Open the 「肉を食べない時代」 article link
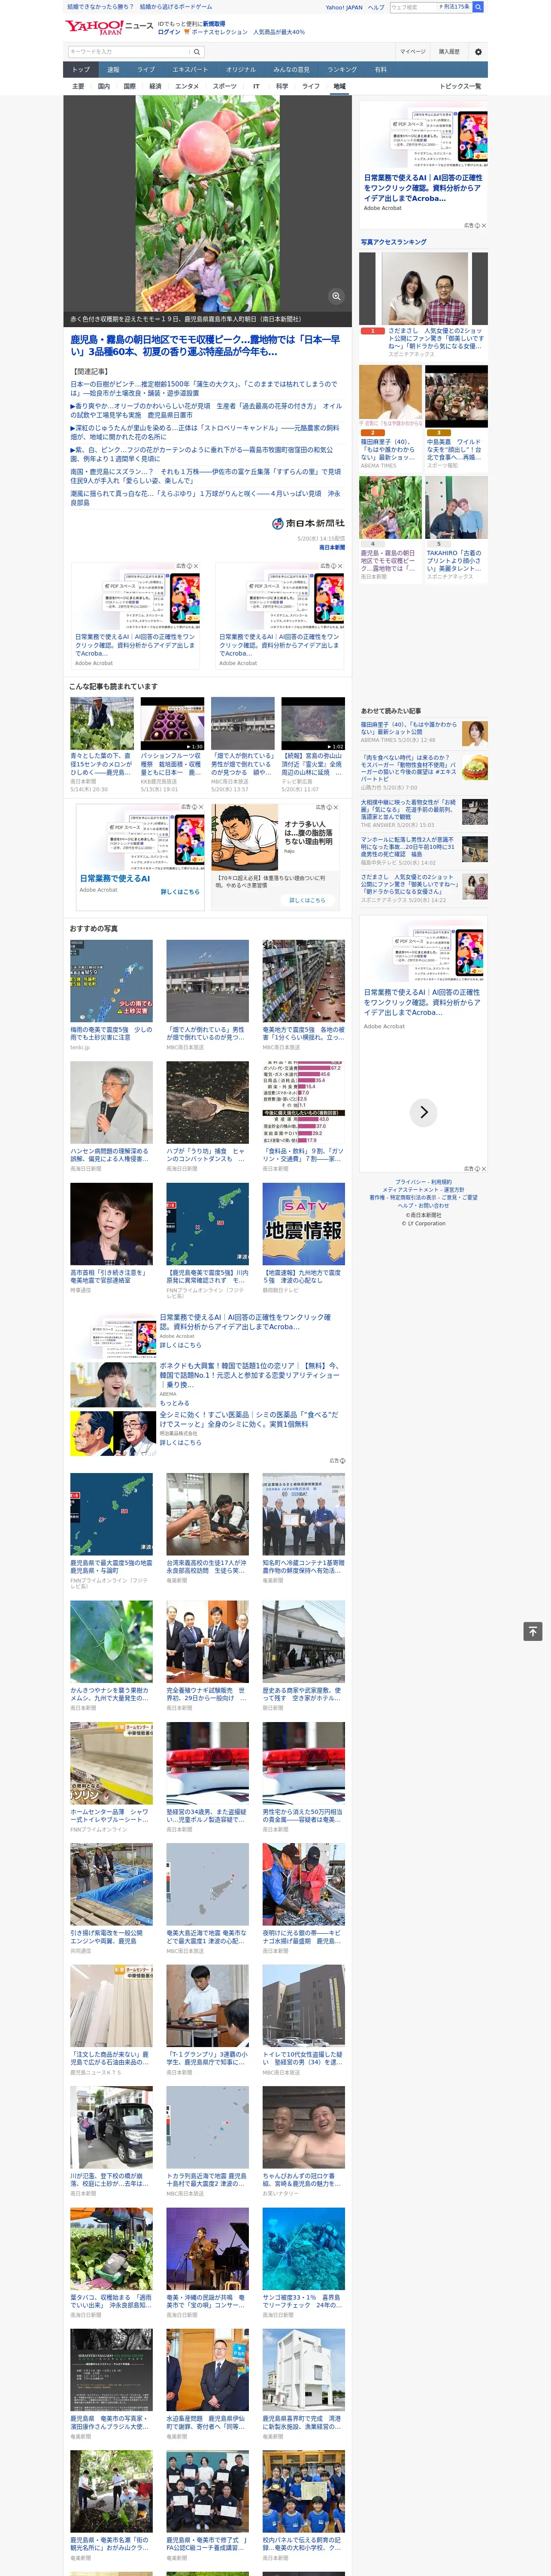The height and width of the screenshot is (2576, 551). 409,769
